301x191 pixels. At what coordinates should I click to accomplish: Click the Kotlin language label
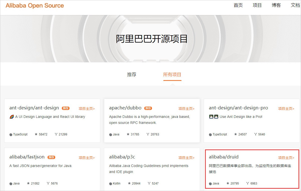coord(117,183)
